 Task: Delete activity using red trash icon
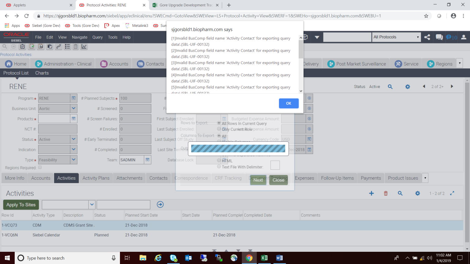point(386,193)
